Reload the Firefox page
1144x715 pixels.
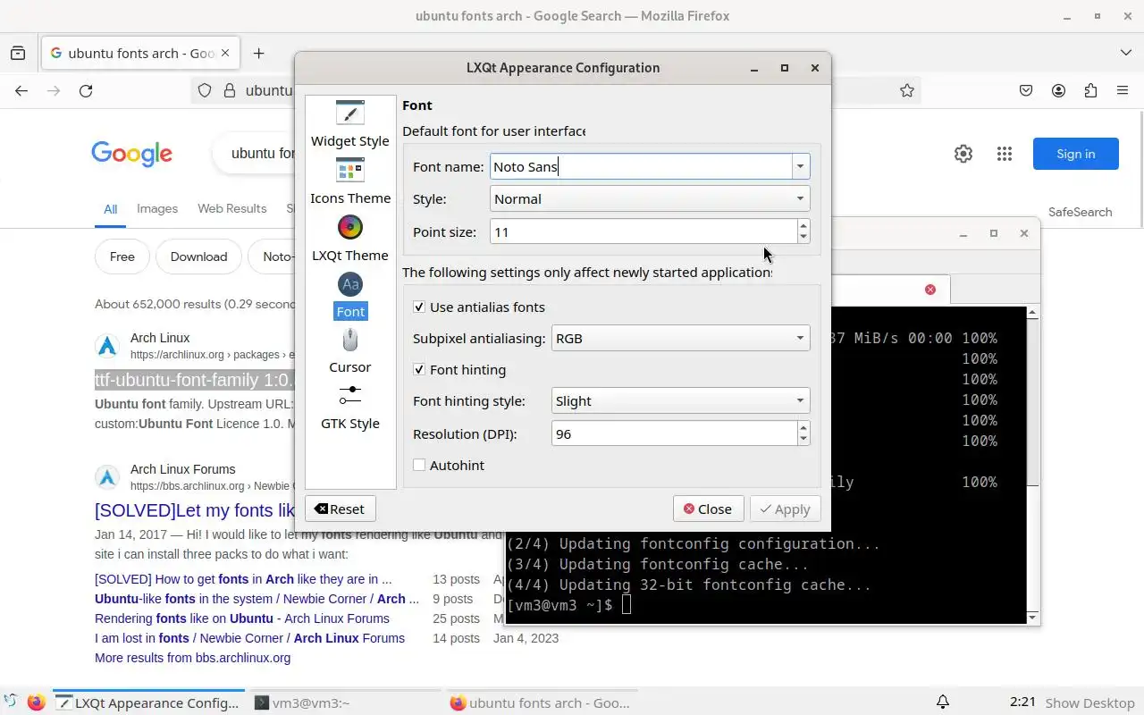[86, 90]
